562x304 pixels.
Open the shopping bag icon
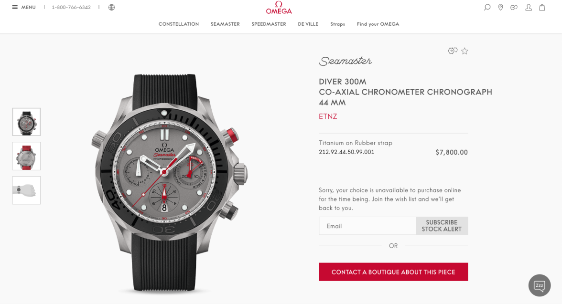point(542,7)
